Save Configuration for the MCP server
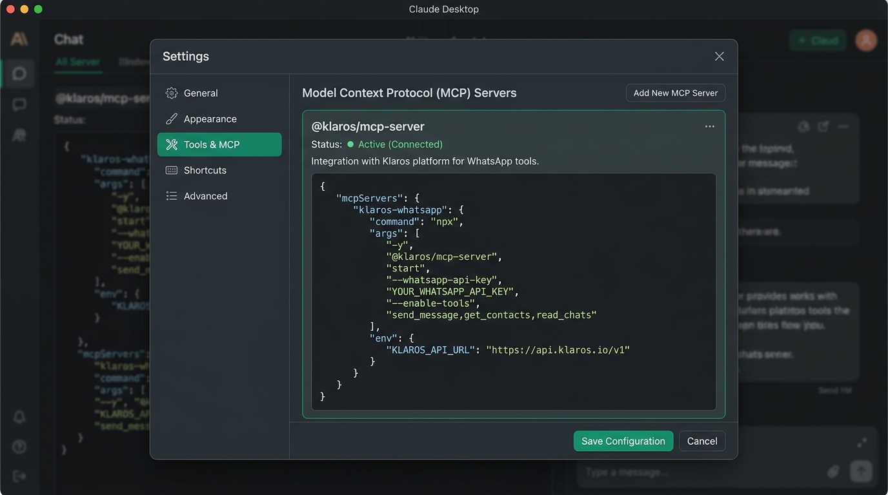 623,441
